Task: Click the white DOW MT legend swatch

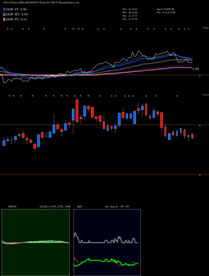Action: pos(4,15)
